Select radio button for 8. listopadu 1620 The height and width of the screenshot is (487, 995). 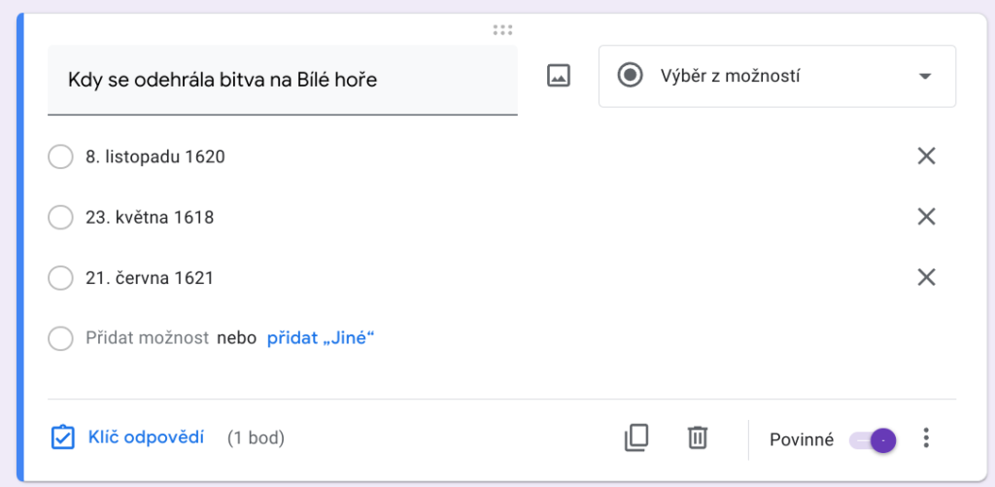(x=60, y=157)
